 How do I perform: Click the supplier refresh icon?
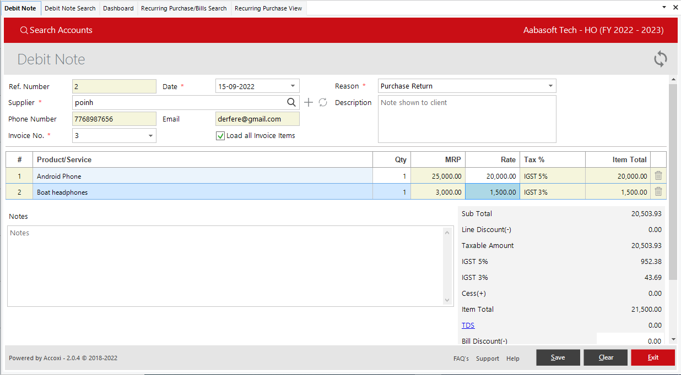323,102
